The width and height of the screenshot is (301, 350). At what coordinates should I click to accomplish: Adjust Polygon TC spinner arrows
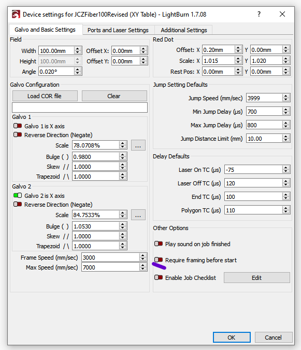pyautogui.click(x=286, y=210)
